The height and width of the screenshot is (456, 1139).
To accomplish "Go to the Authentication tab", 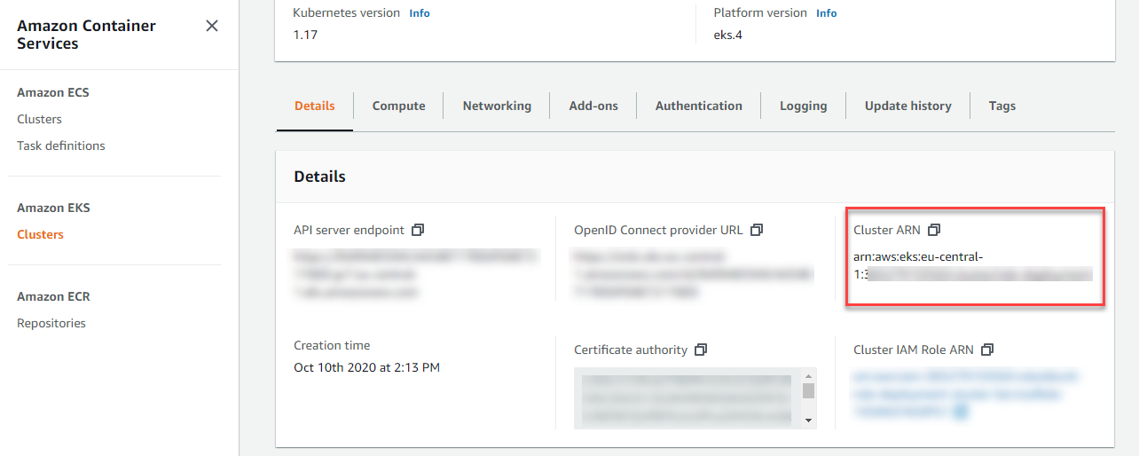I will click(699, 106).
